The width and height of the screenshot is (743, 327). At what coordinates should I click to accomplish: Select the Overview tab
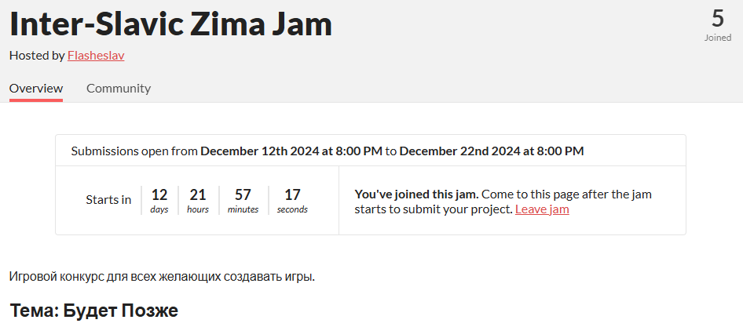(x=36, y=89)
